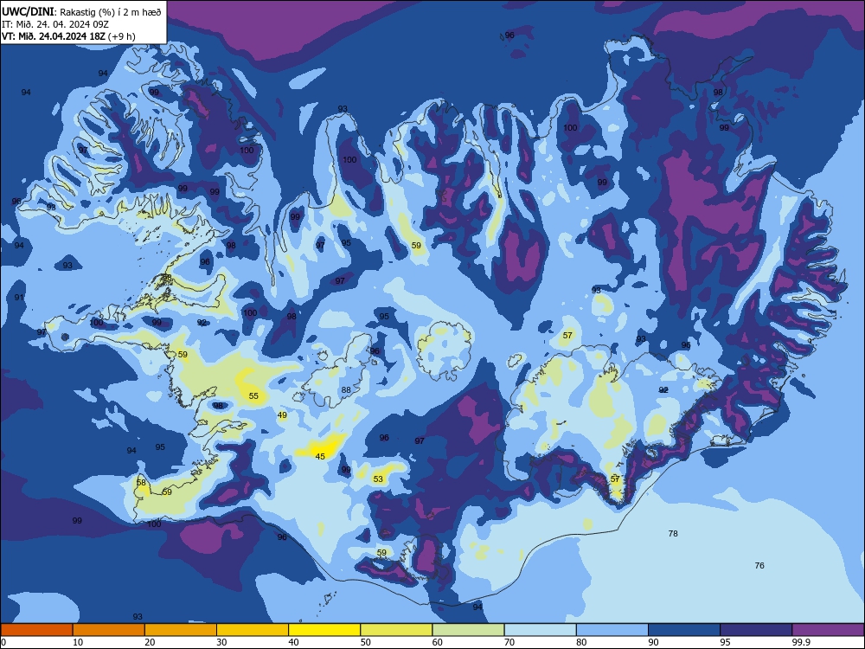Screen dimensions: 865x649
Task: Click the 91 value near the west edge
Action: coord(19,298)
